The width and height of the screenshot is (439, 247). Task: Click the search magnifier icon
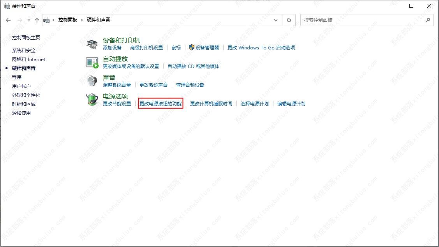point(428,20)
